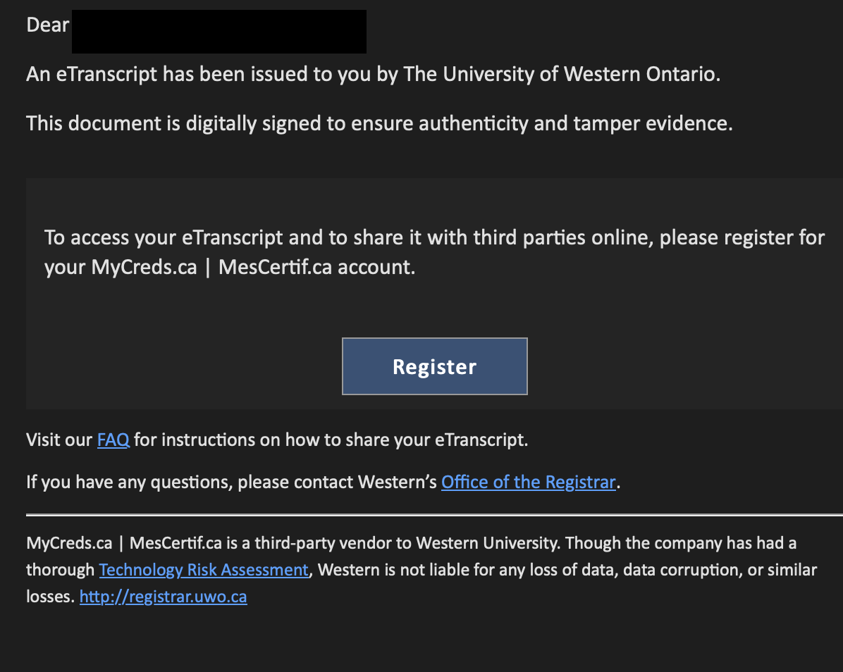
Task: Click the 'digitally signed' authenticity sentence
Action: click(379, 123)
